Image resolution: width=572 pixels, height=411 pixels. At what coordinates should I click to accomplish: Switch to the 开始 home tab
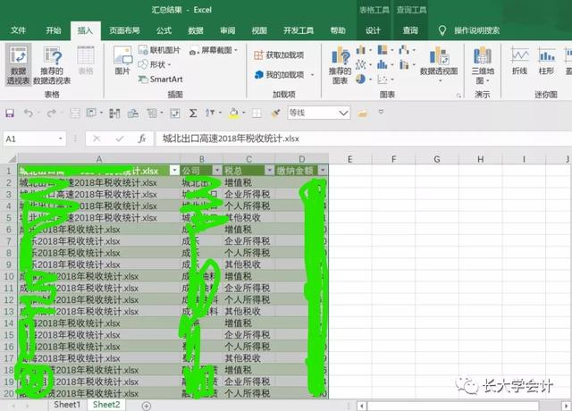coord(54,30)
